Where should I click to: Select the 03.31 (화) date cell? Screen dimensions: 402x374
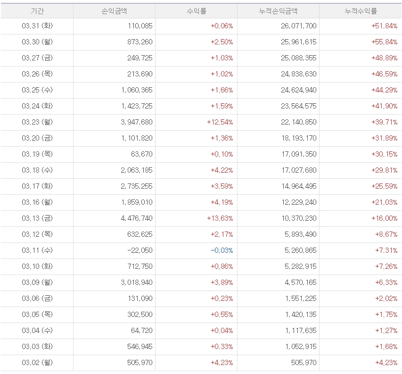point(37,26)
